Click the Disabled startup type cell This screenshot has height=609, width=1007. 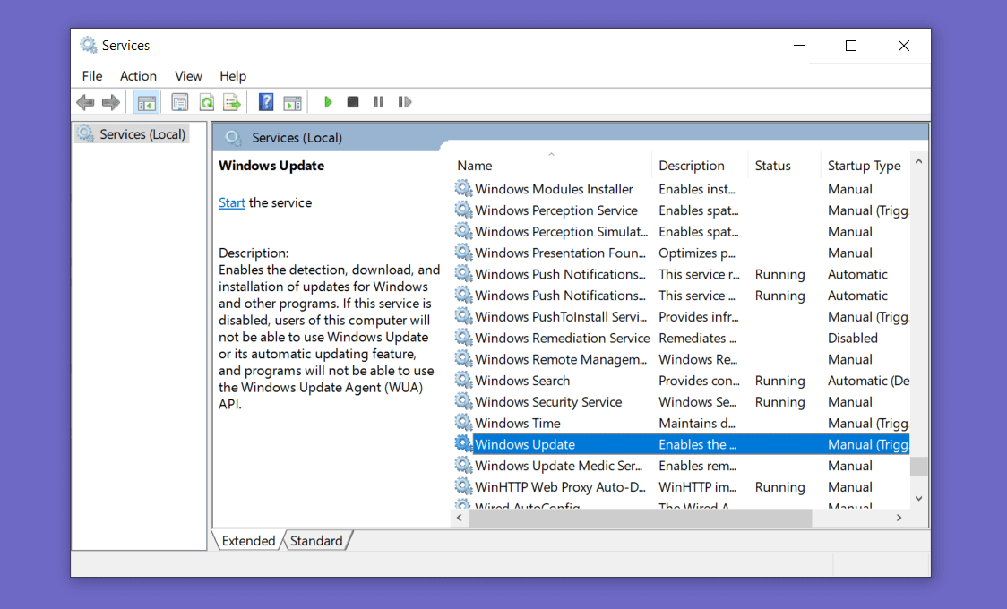pyautogui.click(x=852, y=338)
